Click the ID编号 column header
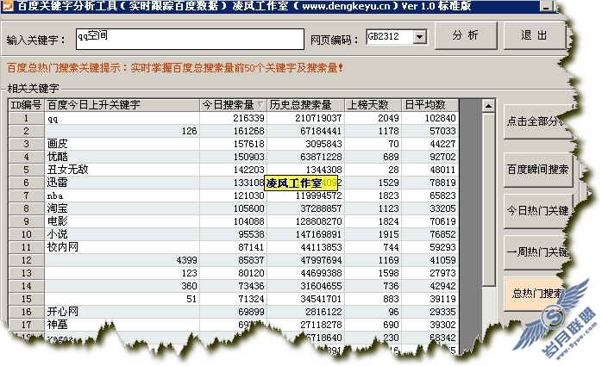Image resolution: width=602 pixels, height=366 pixels. coord(26,105)
